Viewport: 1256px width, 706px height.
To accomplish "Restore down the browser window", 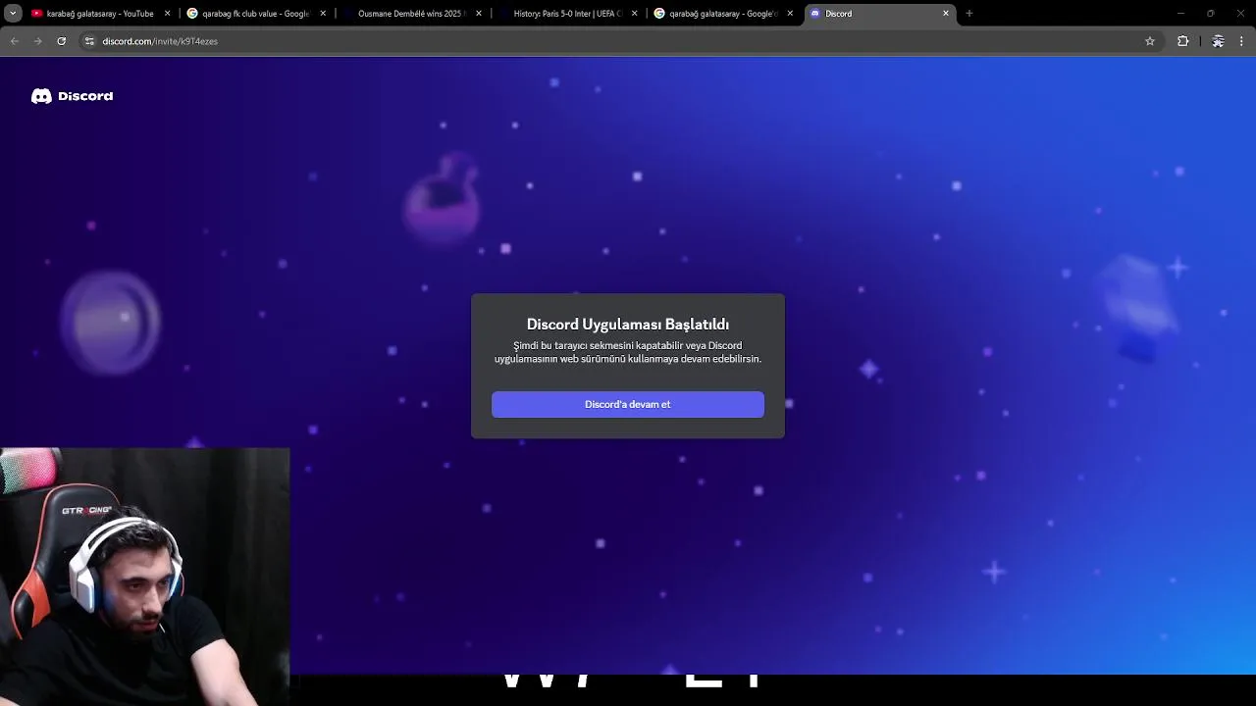I will [1210, 14].
